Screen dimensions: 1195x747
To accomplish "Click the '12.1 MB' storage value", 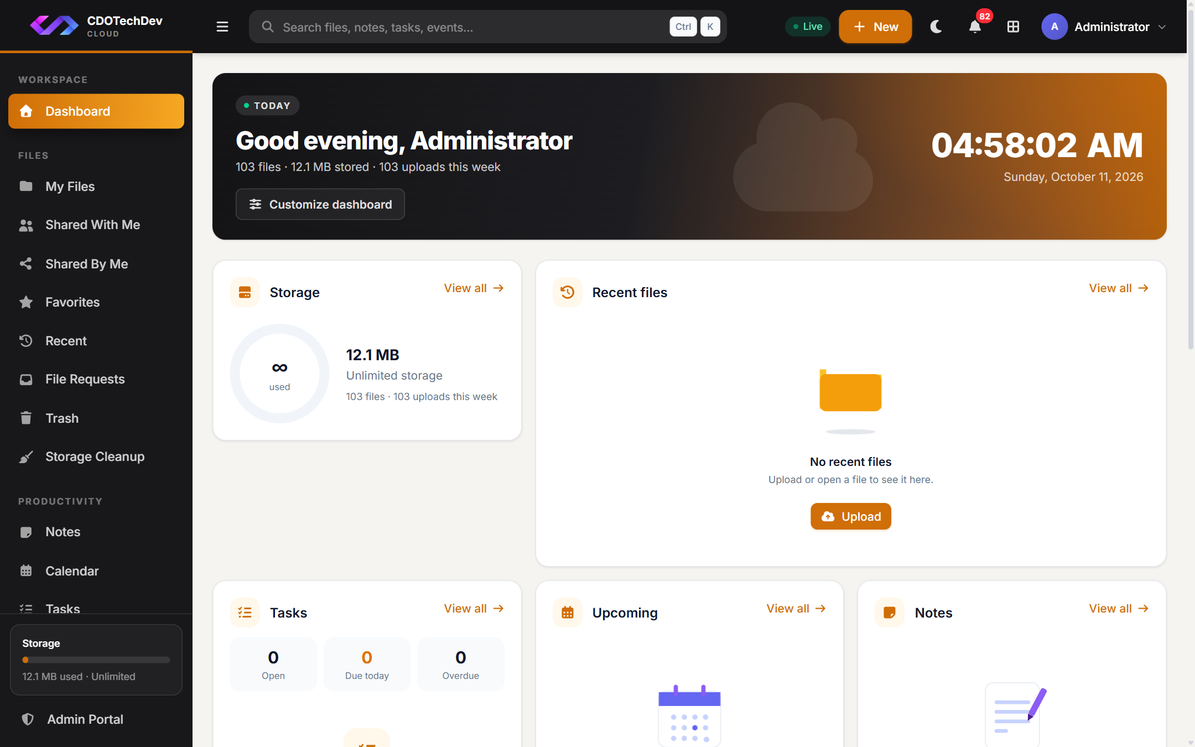I will pyautogui.click(x=372, y=355).
